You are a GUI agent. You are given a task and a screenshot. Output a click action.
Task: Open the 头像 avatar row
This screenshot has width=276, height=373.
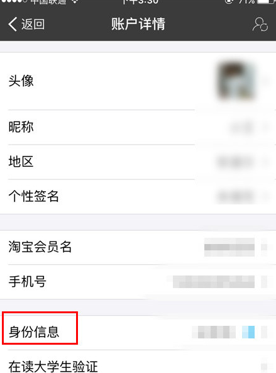(x=138, y=81)
